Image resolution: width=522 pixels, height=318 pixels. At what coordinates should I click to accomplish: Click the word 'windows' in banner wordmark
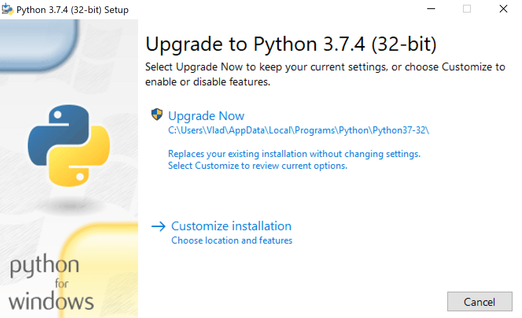[51, 301]
